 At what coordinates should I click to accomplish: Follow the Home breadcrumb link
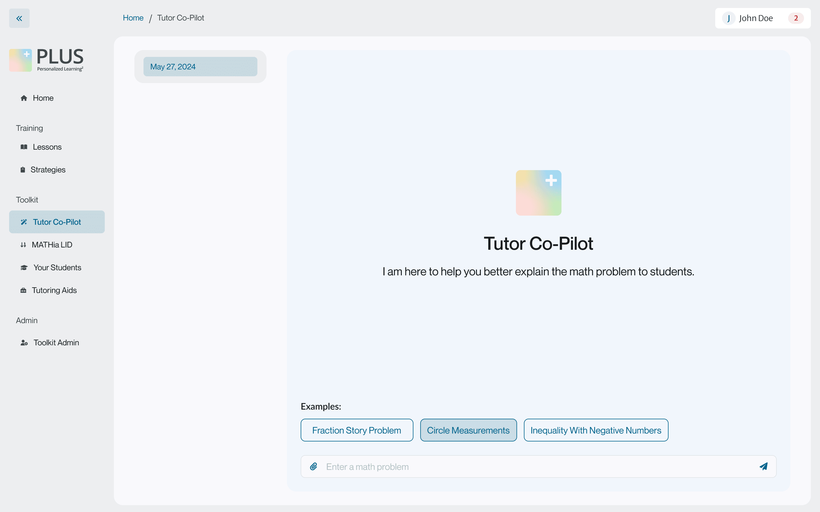point(133,18)
